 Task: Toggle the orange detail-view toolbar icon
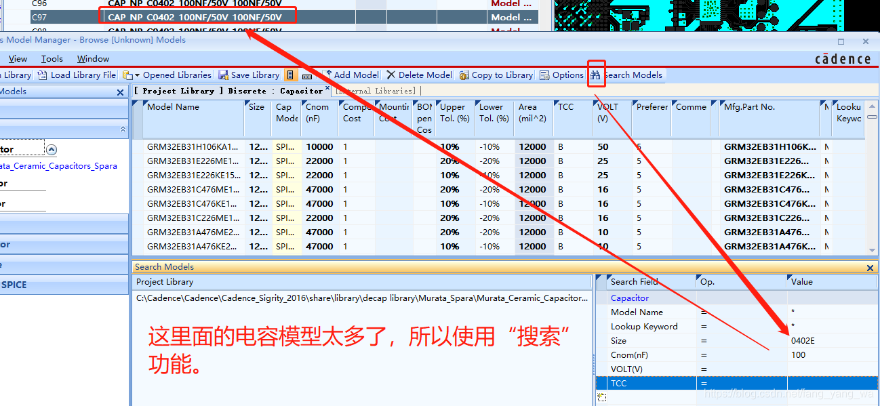click(x=291, y=75)
